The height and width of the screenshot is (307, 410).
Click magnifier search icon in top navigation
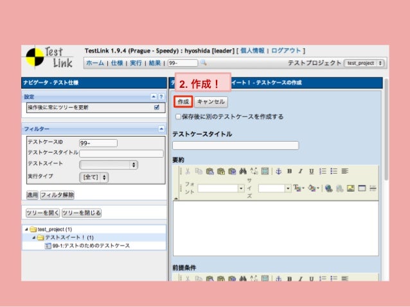coord(204,63)
